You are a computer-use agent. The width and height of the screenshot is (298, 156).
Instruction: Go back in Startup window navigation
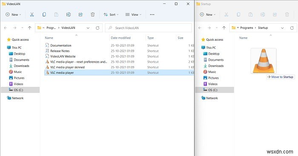click(200, 28)
